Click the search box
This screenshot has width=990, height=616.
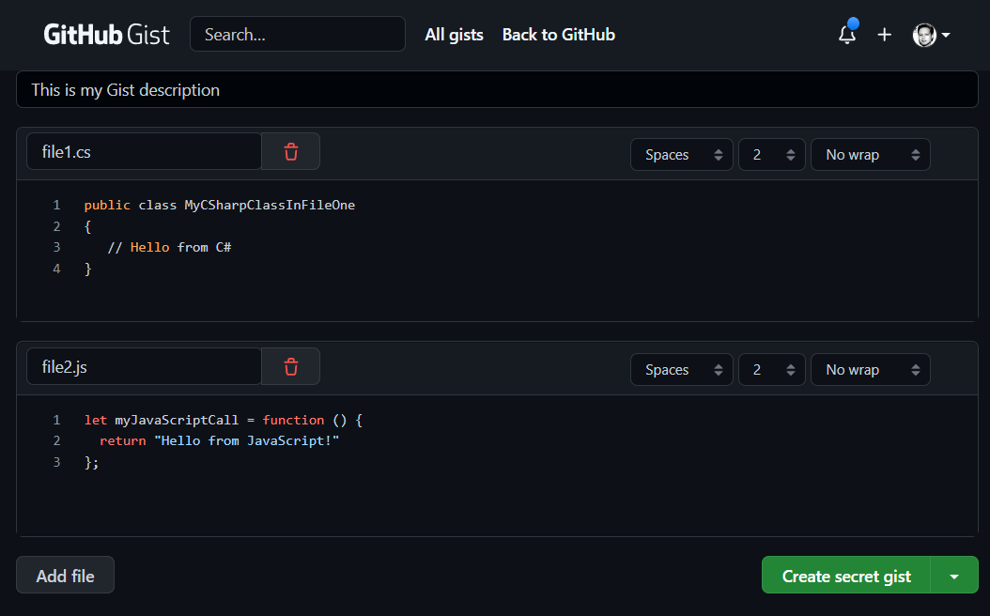(297, 33)
